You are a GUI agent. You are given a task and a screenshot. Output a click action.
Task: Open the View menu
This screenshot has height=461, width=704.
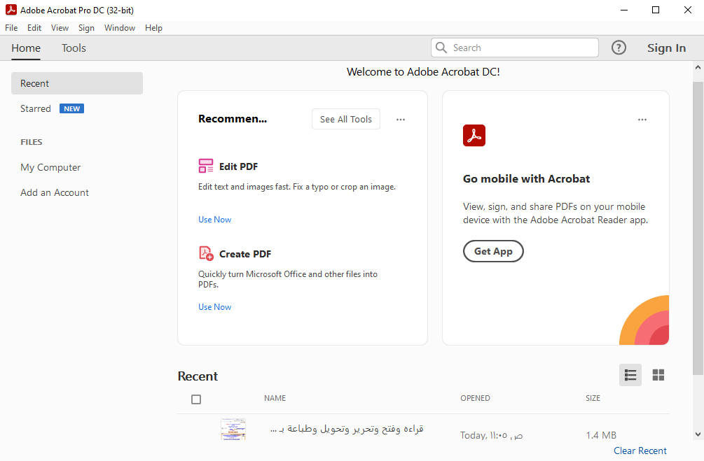60,28
